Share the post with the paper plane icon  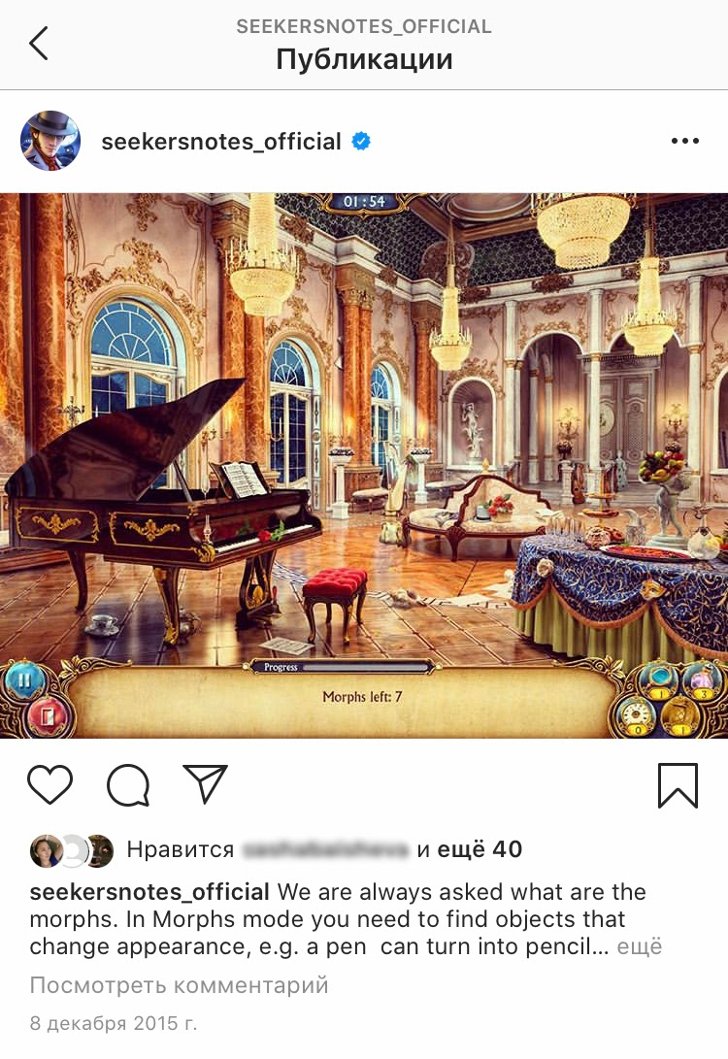(x=206, y=783)
